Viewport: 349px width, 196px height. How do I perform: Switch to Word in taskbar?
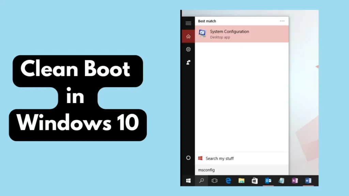pos(308,181)
